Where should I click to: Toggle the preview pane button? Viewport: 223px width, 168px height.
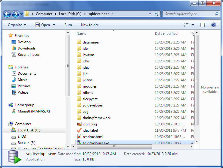(203, 25)
